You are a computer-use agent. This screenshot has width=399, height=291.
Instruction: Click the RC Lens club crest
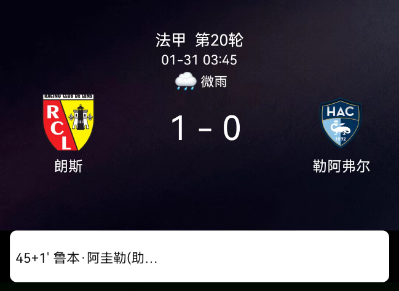point(68,122)
